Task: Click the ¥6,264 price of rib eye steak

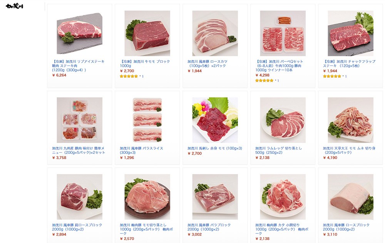Action: point(59,75)
